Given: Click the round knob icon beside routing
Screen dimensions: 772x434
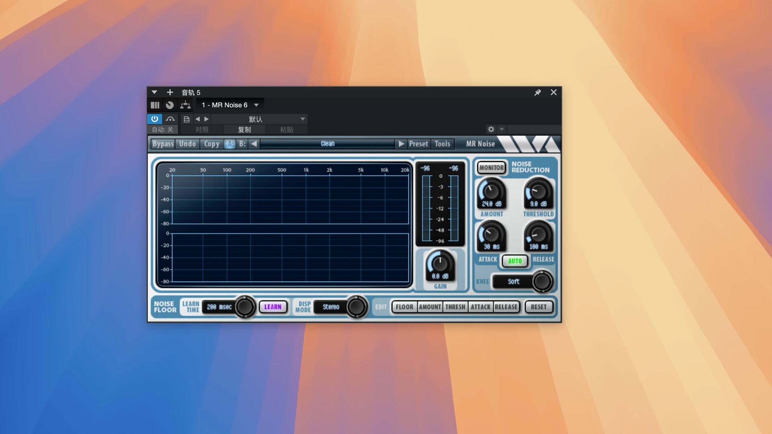Looking at the screenshot, I should tap(170, 105).
